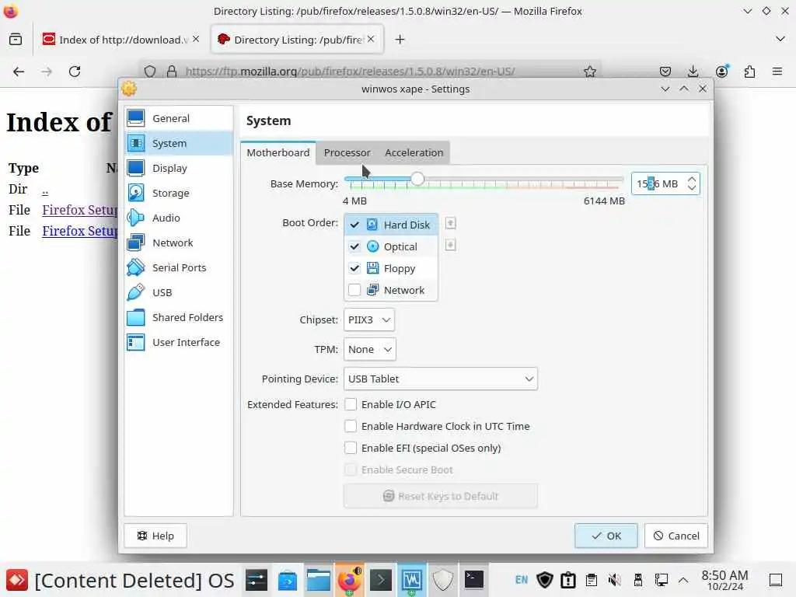The image size is (796, 597).
Task: Close the Directory Listing tab
Action: (x=371, y=39)
